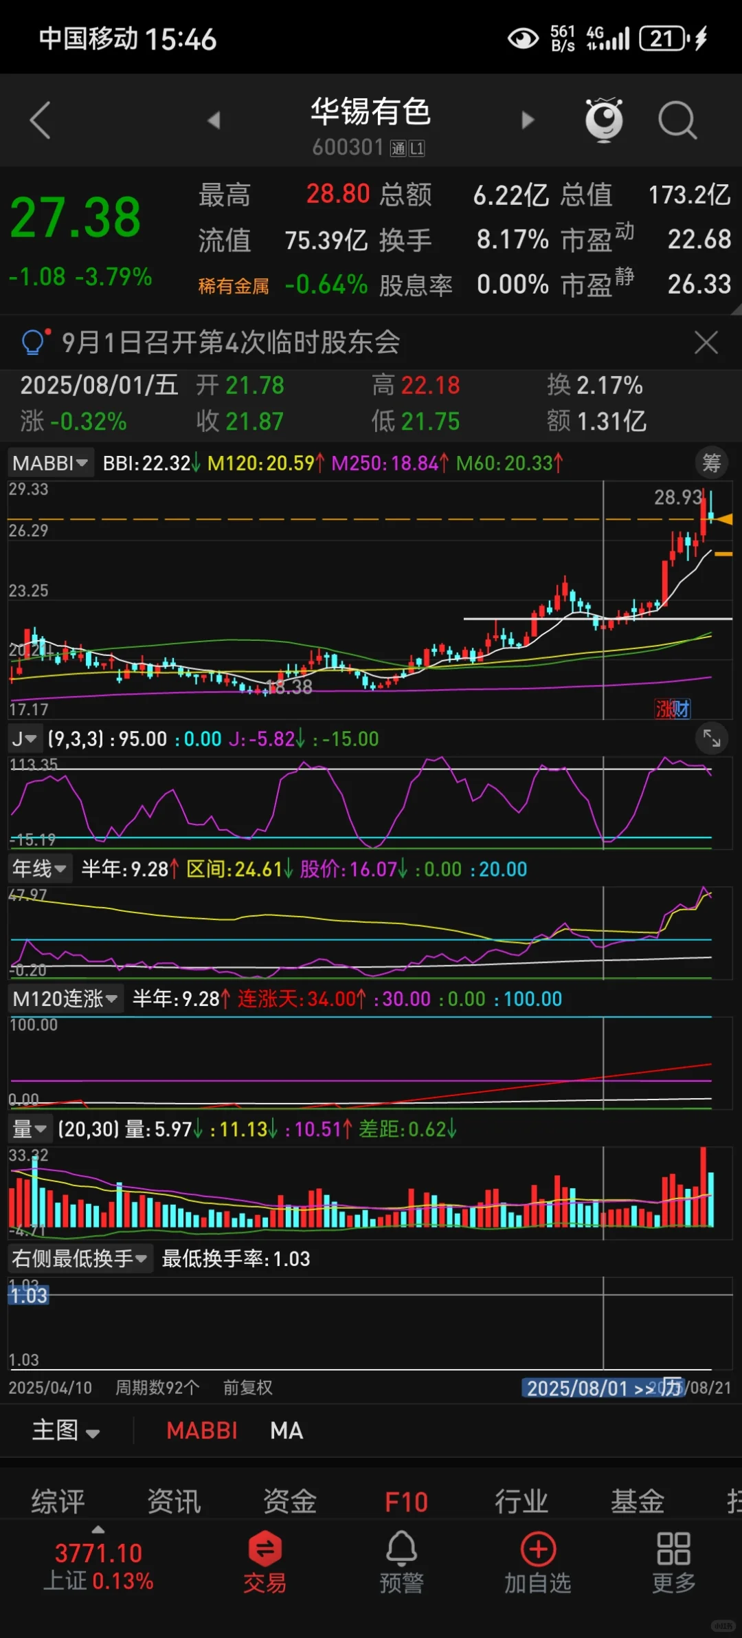Open the 量 volume indicator dropdown
This screenshot has width=742, height=1638.
click(30, 1129)
